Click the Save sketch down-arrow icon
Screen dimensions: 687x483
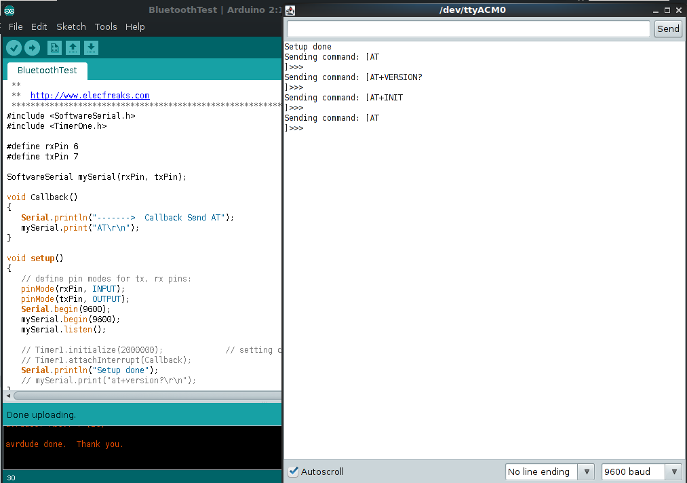[91, 47]
